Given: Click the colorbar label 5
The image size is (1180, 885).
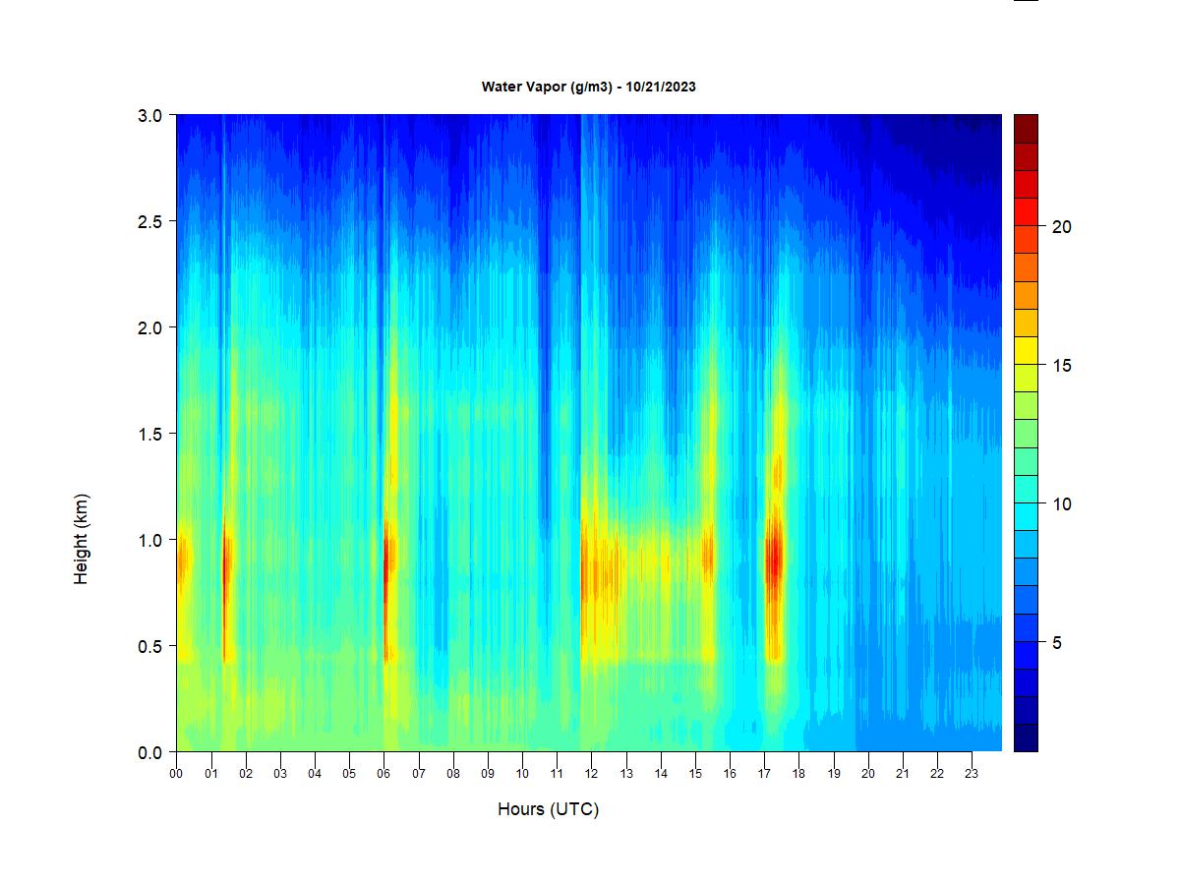Looking at the screenshot, I should pos(1056,643).
